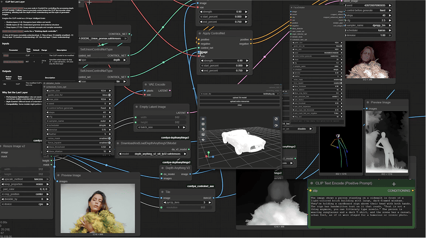Increase divisible_by value in Resize Image

(48, 199)
